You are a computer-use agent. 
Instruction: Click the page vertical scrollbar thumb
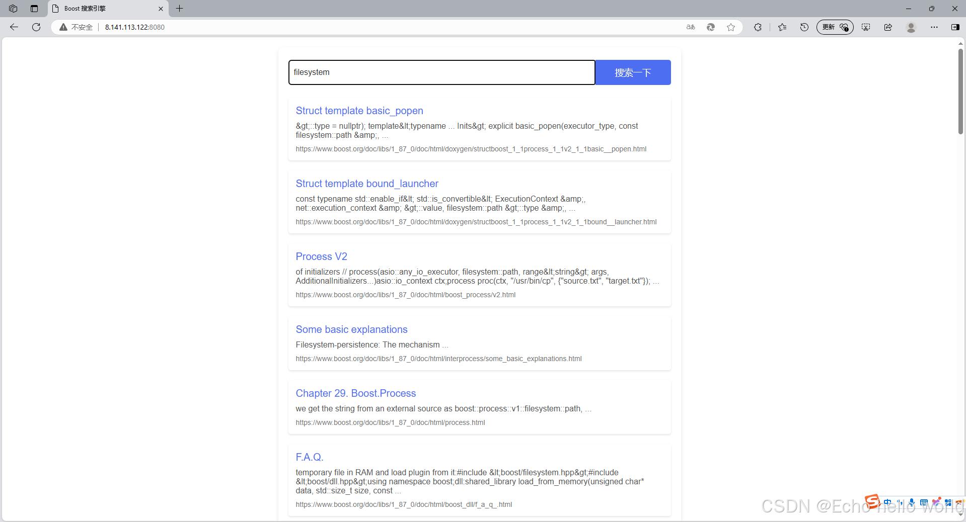click(x=960, y=92)
